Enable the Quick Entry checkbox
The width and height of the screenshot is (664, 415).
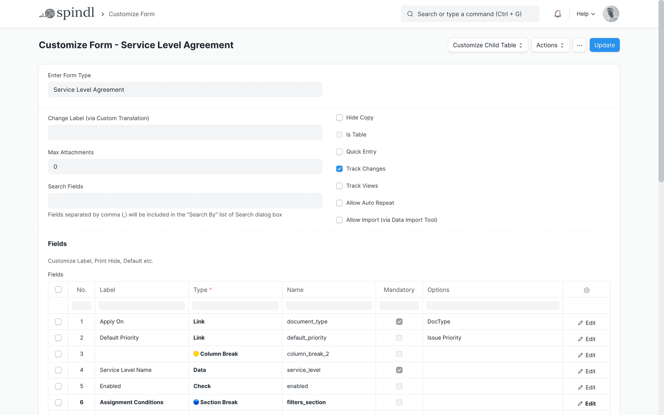pyautogui.click(x=339, y=151)
